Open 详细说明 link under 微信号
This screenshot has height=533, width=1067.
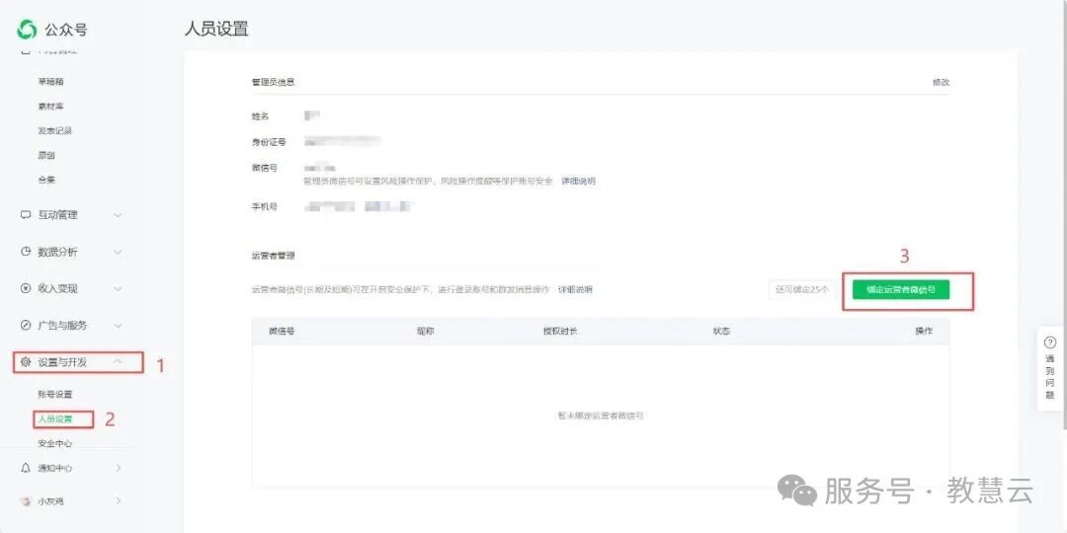click(x=578, y=182)
